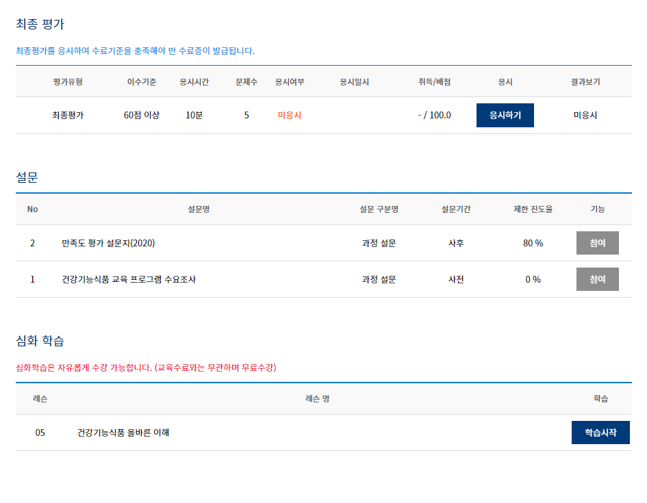Select the 미응시 status in orange text

[x=289, y=116]
